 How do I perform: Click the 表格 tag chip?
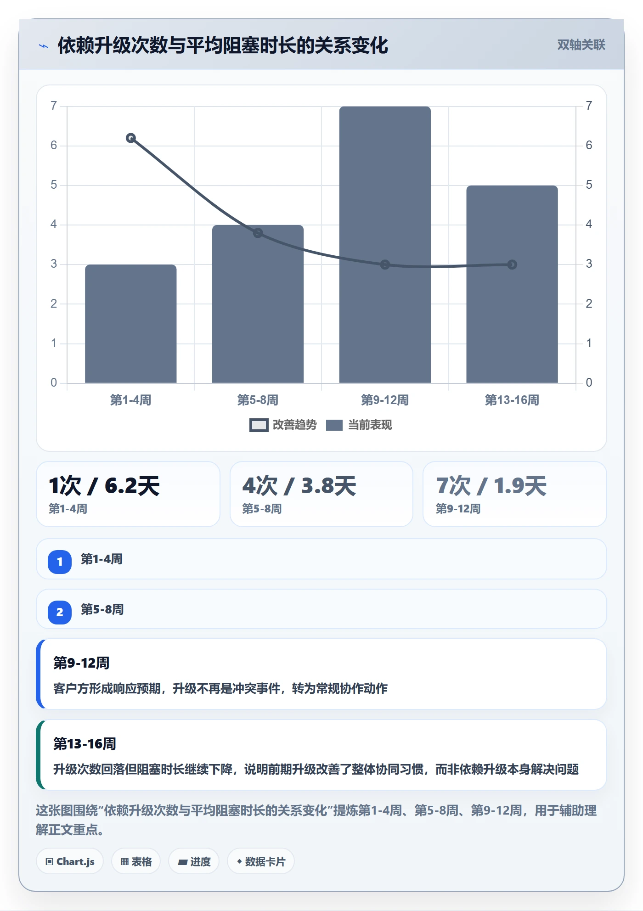click(x=136, y=861)
